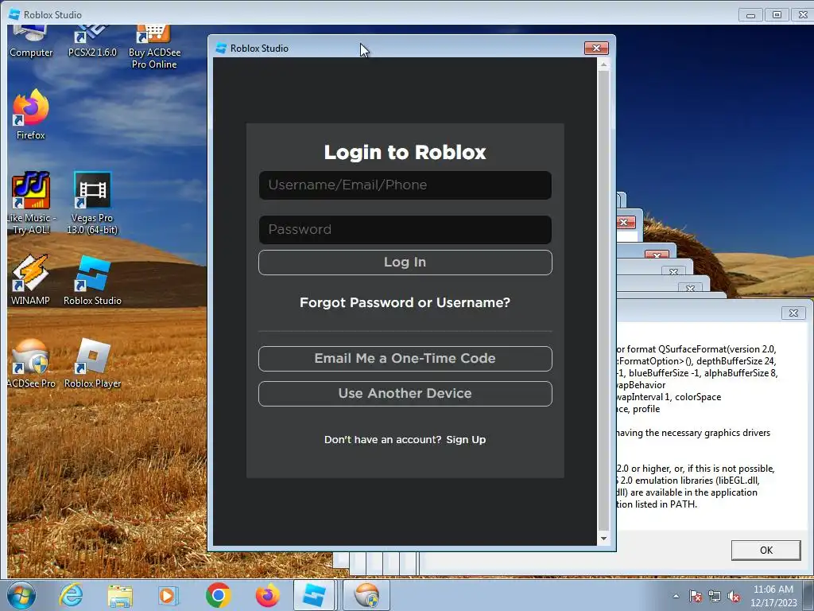Open the ACDSee Pro desktop shortcut
The height and width of the screenshot is (611, 814).
click(x=31, y=363)
